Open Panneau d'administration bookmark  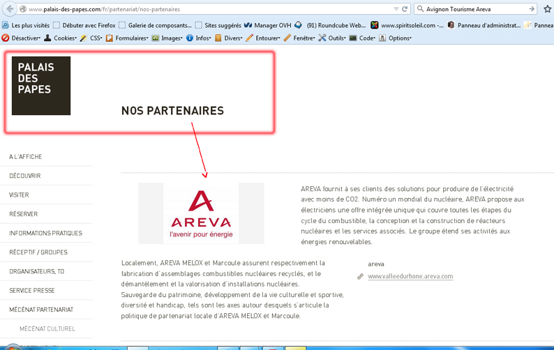point(484,25)
